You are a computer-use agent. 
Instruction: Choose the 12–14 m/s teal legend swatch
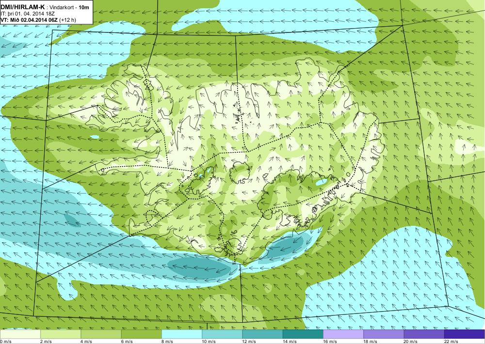pyautogui.click(x=262, y=334)
